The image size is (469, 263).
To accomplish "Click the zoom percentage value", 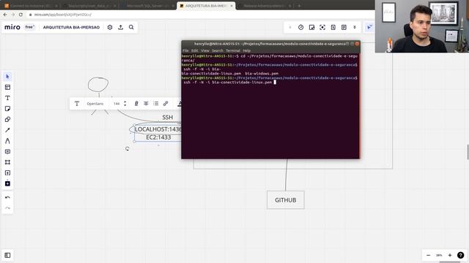I will click(x=439, y=255).
